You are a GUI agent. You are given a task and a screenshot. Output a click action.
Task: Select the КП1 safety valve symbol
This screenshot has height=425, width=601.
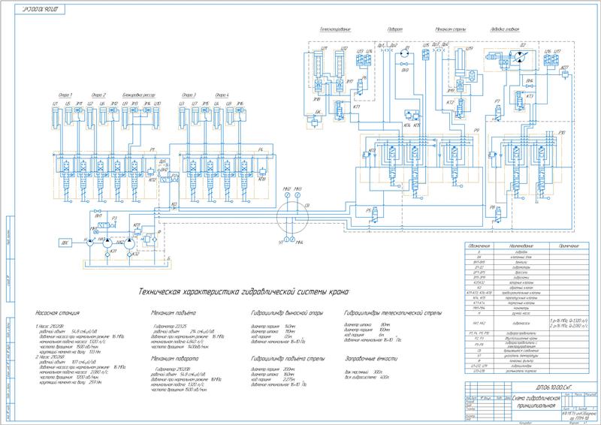pos(138,231)
